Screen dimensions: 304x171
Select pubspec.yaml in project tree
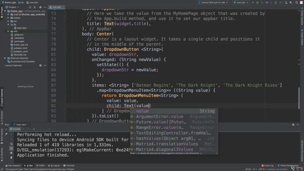pyautogui.click(x=19, y=51)
